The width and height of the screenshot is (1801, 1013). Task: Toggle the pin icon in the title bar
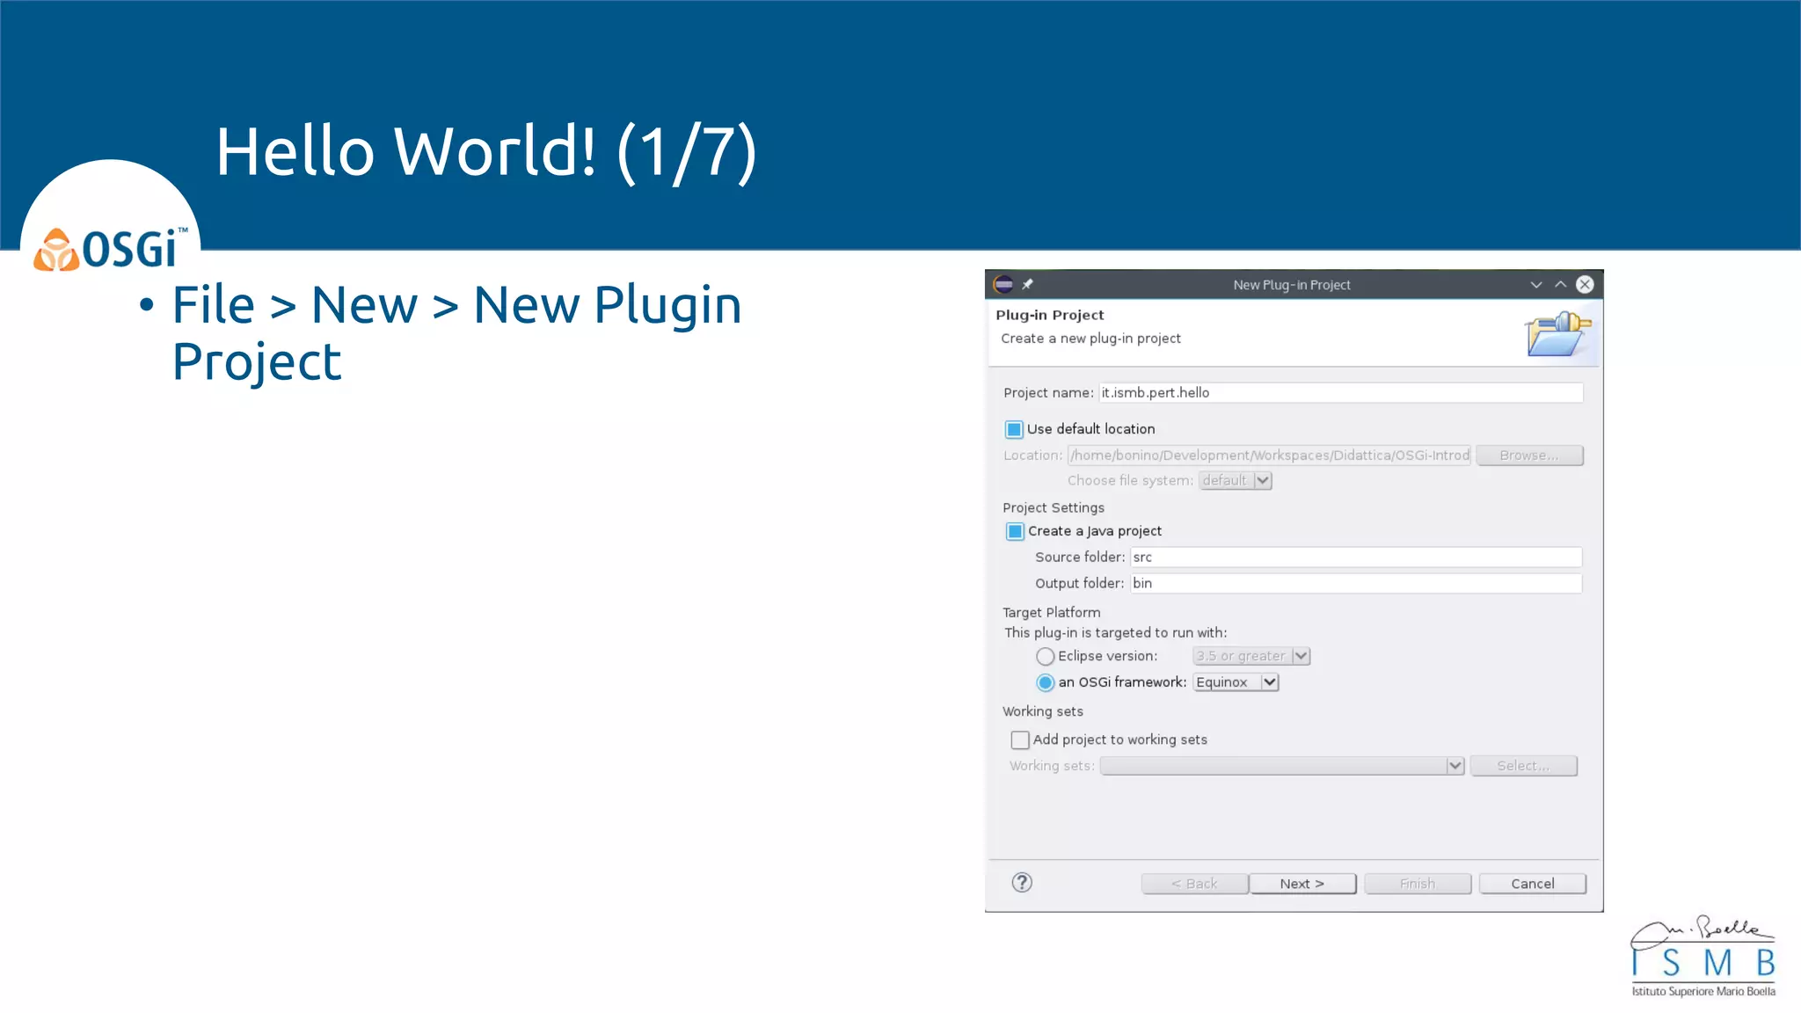click(x=1027, y=284)
